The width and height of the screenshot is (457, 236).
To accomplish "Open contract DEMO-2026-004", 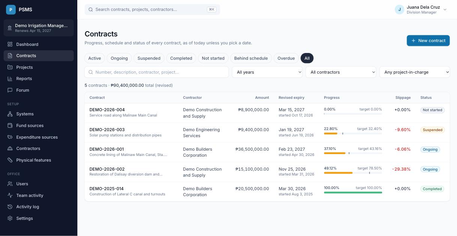I will tap(107, 110).
